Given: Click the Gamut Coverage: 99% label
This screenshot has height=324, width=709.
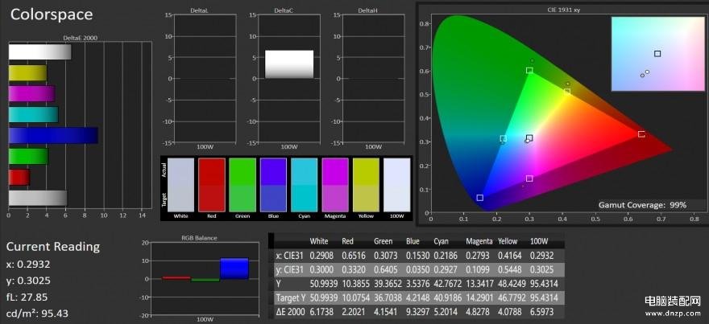Looking at the screenshot, I should point(643,205).
